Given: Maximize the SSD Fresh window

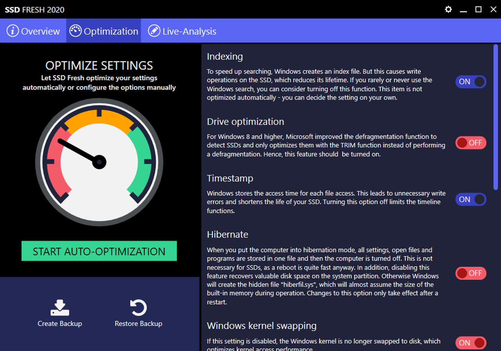Looking at the screenshot, I should pos(478,9).
